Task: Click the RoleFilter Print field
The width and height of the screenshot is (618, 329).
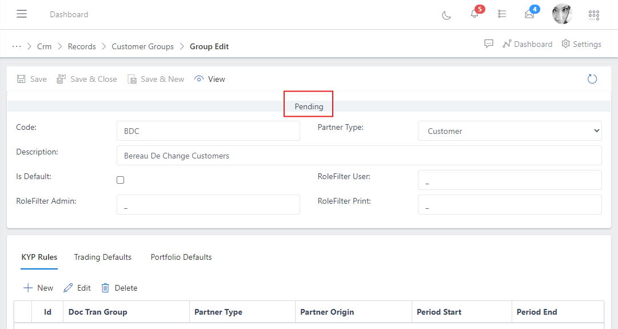Action: pyautogui.click(x=509, y=204)
